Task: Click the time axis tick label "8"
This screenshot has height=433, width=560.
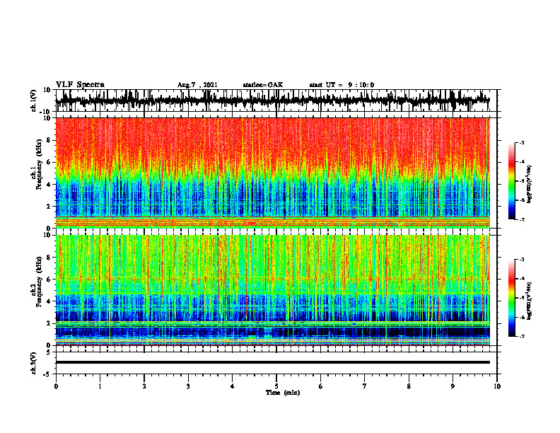Action: click(x=409, y=386)
